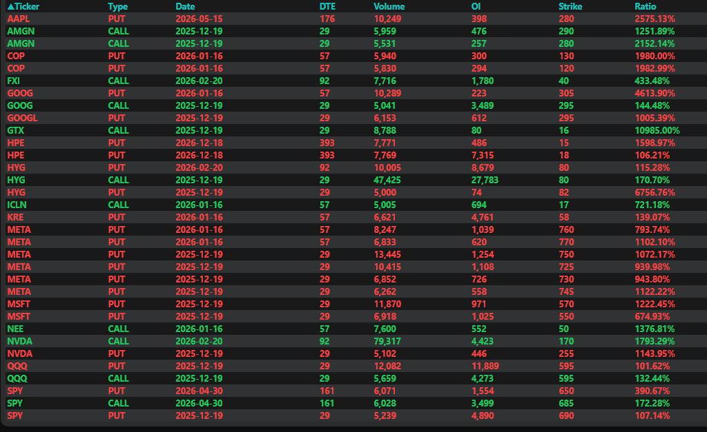
Task: Click GTX ratio 10985.00%
Action: (x=657, y=130)
